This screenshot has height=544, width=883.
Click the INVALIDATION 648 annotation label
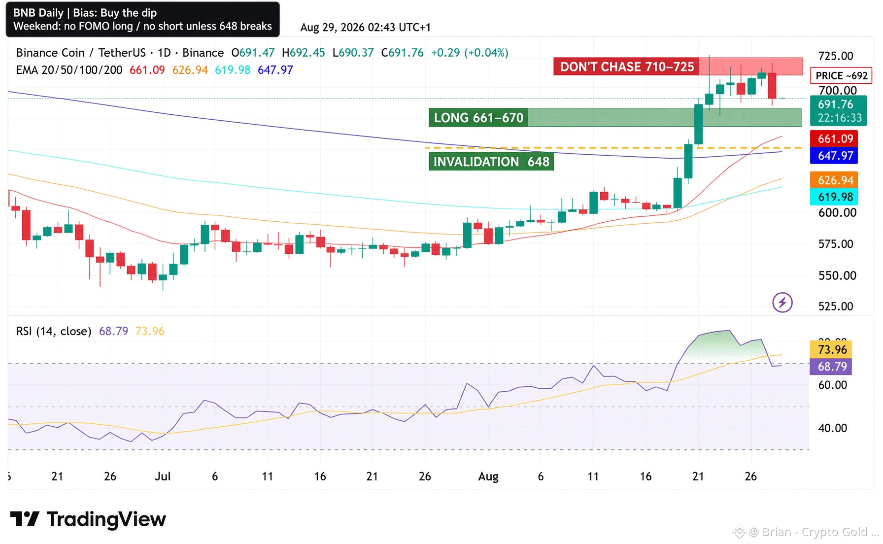pyautogui.click(x=491, y=162)
